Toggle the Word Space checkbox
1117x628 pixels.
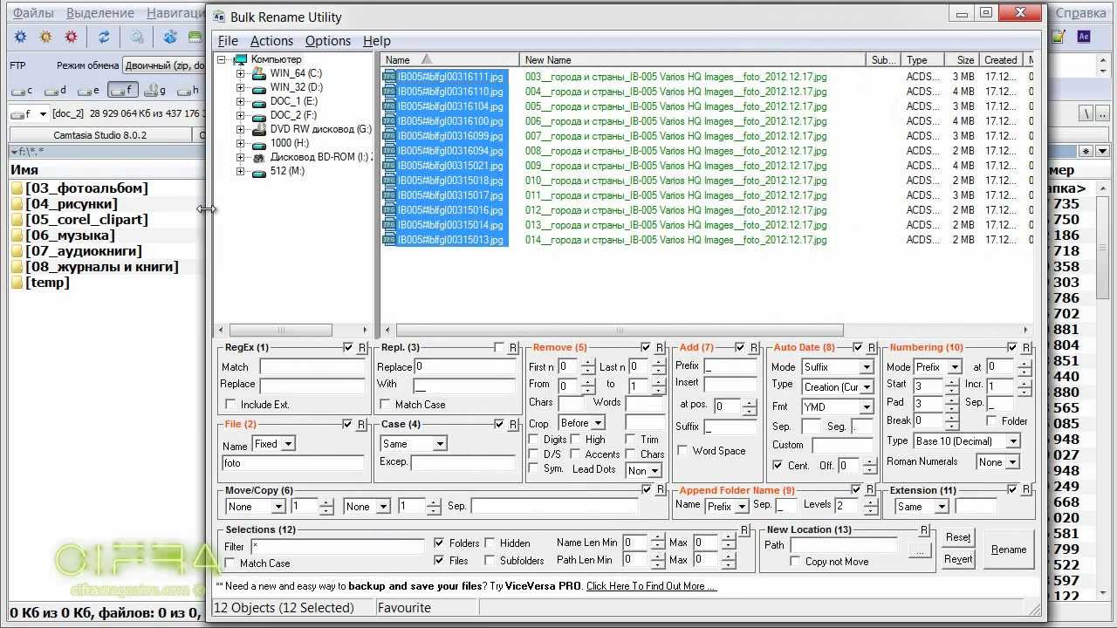(x=682, y=451)
